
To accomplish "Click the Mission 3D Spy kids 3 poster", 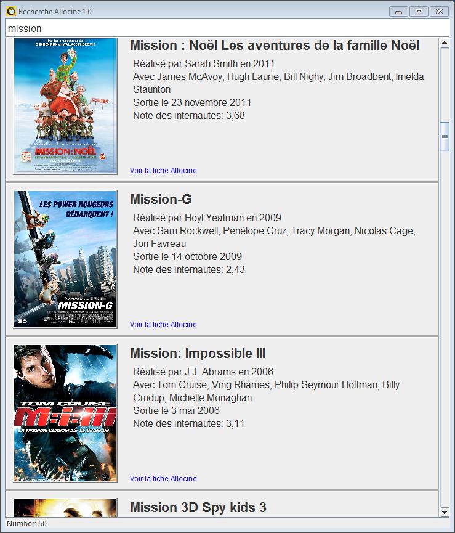I will (x=65, y=508).
